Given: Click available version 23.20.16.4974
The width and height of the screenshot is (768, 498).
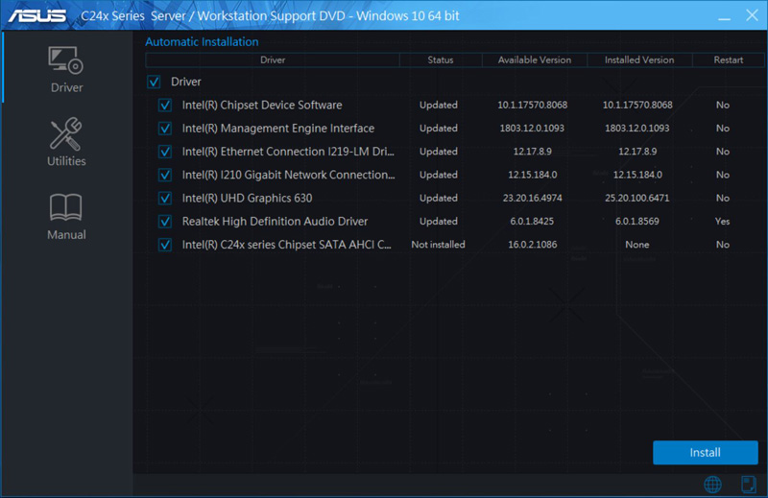Looking at the screenshot, I should 533,198.
